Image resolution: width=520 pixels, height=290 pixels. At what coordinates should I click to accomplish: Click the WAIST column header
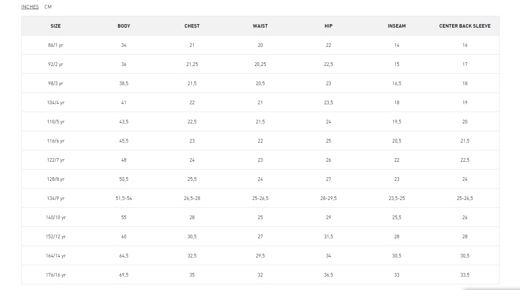[260, 26]
